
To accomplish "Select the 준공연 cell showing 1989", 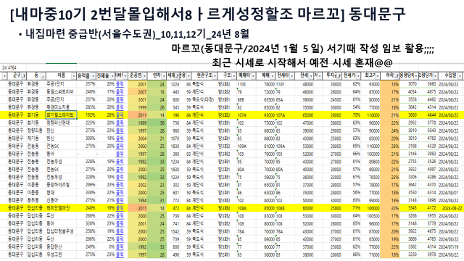I will click(x=138, y=123).
